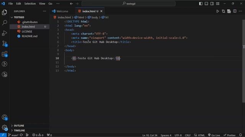Open the File menu

(11, 3)
